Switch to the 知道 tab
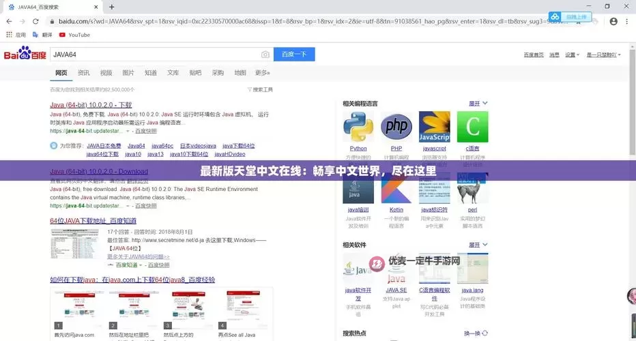 coord(151,73)
